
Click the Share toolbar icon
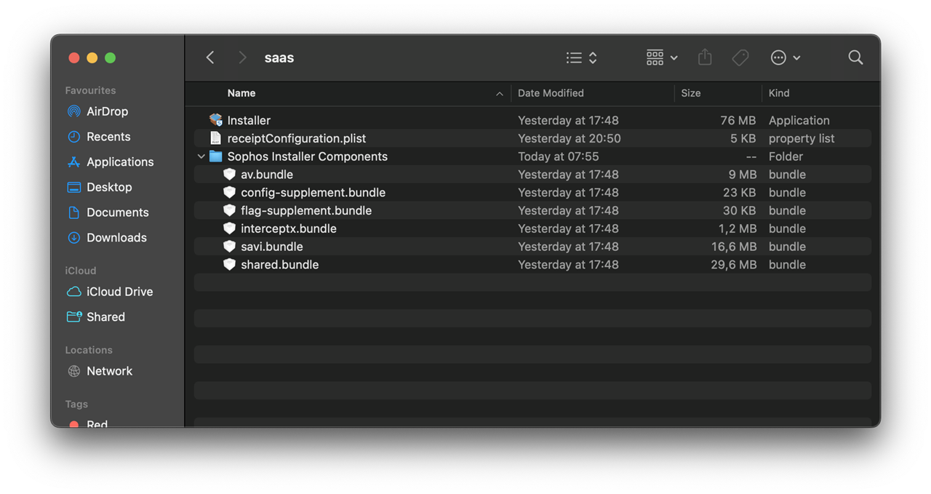click(x=705, y=57)
